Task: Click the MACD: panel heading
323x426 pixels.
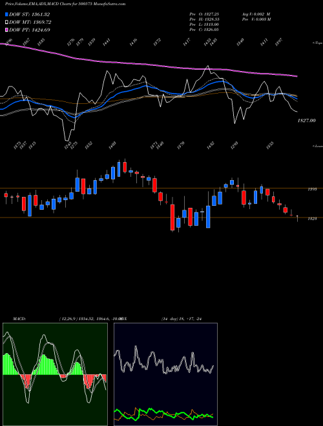Action: pyautogui.click(x=19, y=319)
